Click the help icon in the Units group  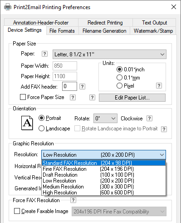(x=159, y=86)
